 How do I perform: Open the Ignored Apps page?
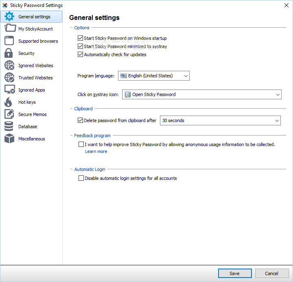click(x=31, y=90)
